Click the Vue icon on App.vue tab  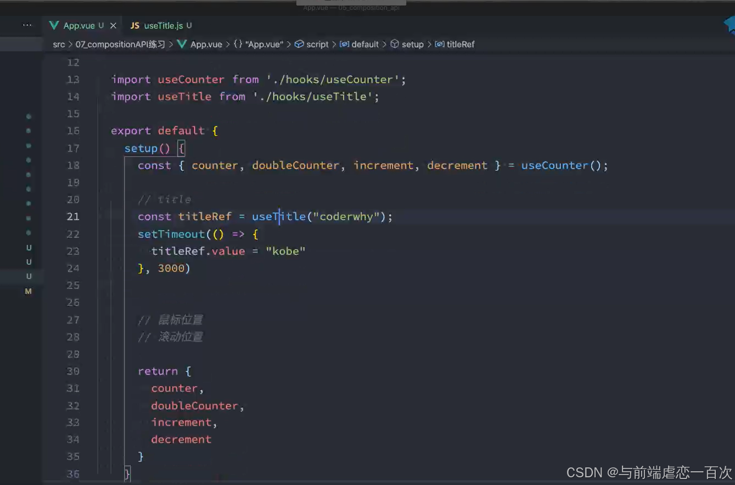point(54,25)
